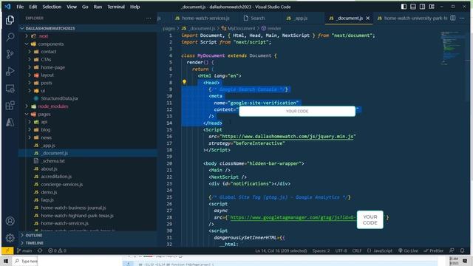
Task: Click the remote window status bar icon
Action: click(x=7, y=250)
